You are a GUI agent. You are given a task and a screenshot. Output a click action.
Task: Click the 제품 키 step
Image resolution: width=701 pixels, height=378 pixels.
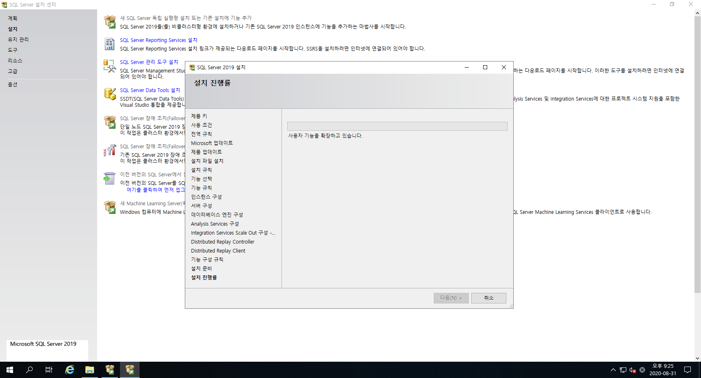click(199, 116)
